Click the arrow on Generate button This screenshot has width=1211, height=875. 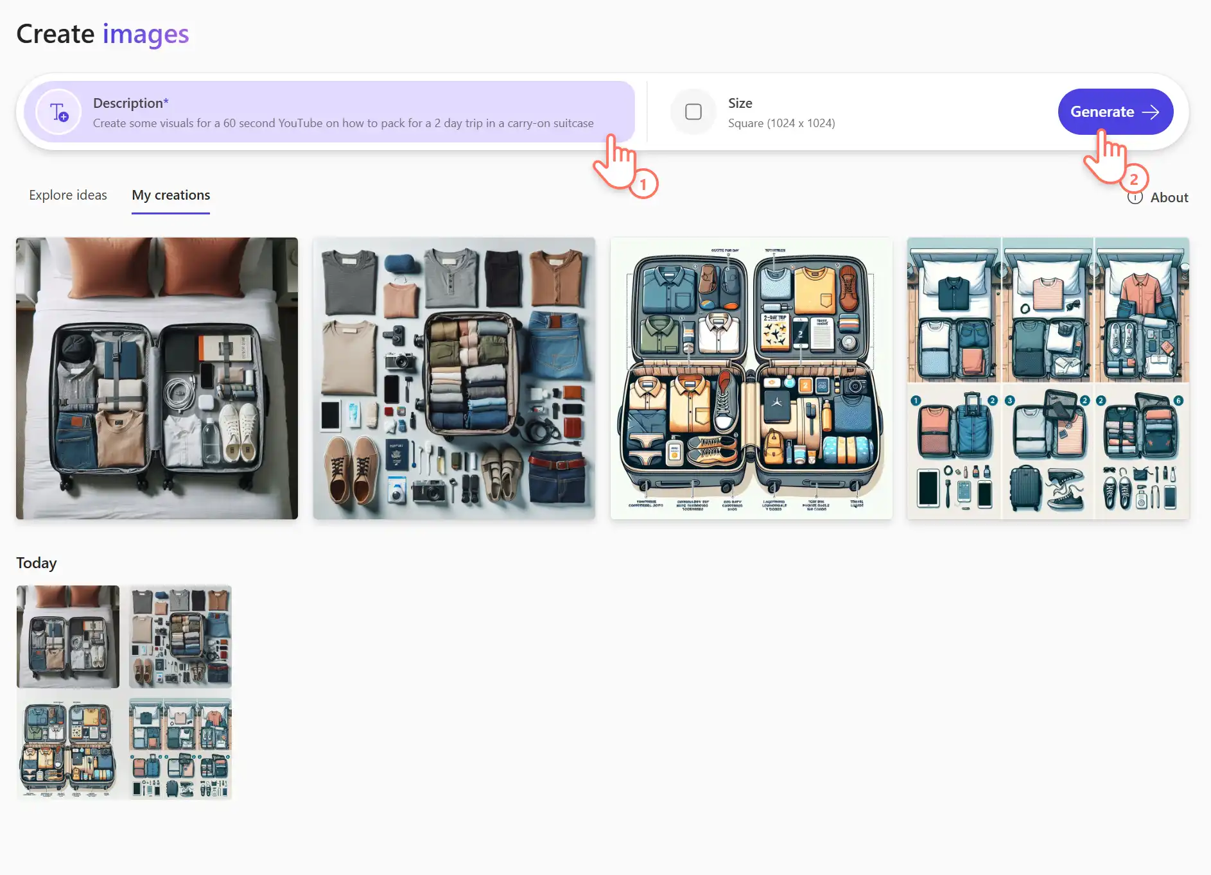(x=1151, y=112)
